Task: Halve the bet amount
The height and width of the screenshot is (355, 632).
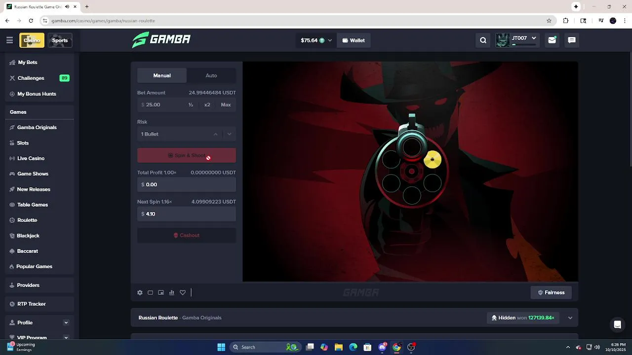Action: [x=191, y=105]
